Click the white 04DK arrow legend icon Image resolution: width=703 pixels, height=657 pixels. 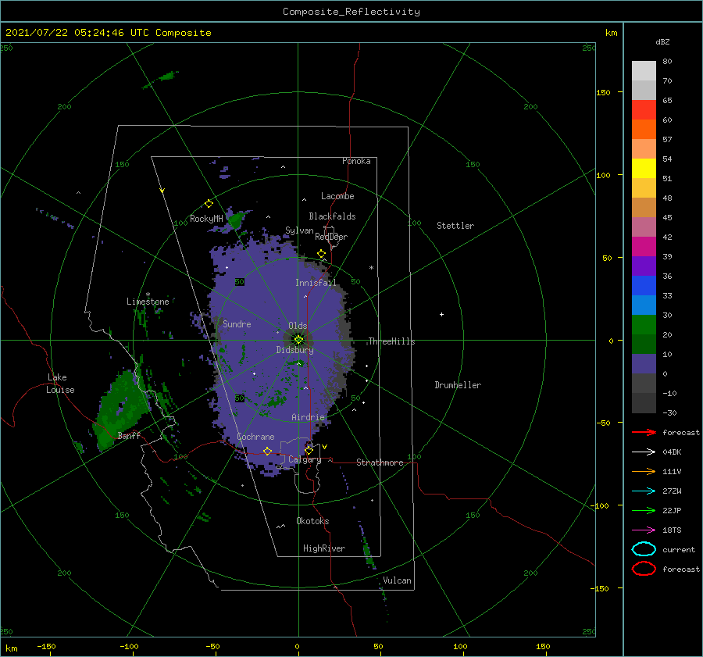click(x=644, y=452)
